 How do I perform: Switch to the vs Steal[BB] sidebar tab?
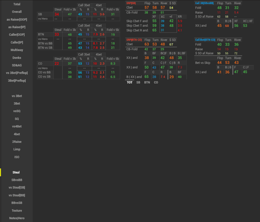pyautogui.click(x=17, y=195)
